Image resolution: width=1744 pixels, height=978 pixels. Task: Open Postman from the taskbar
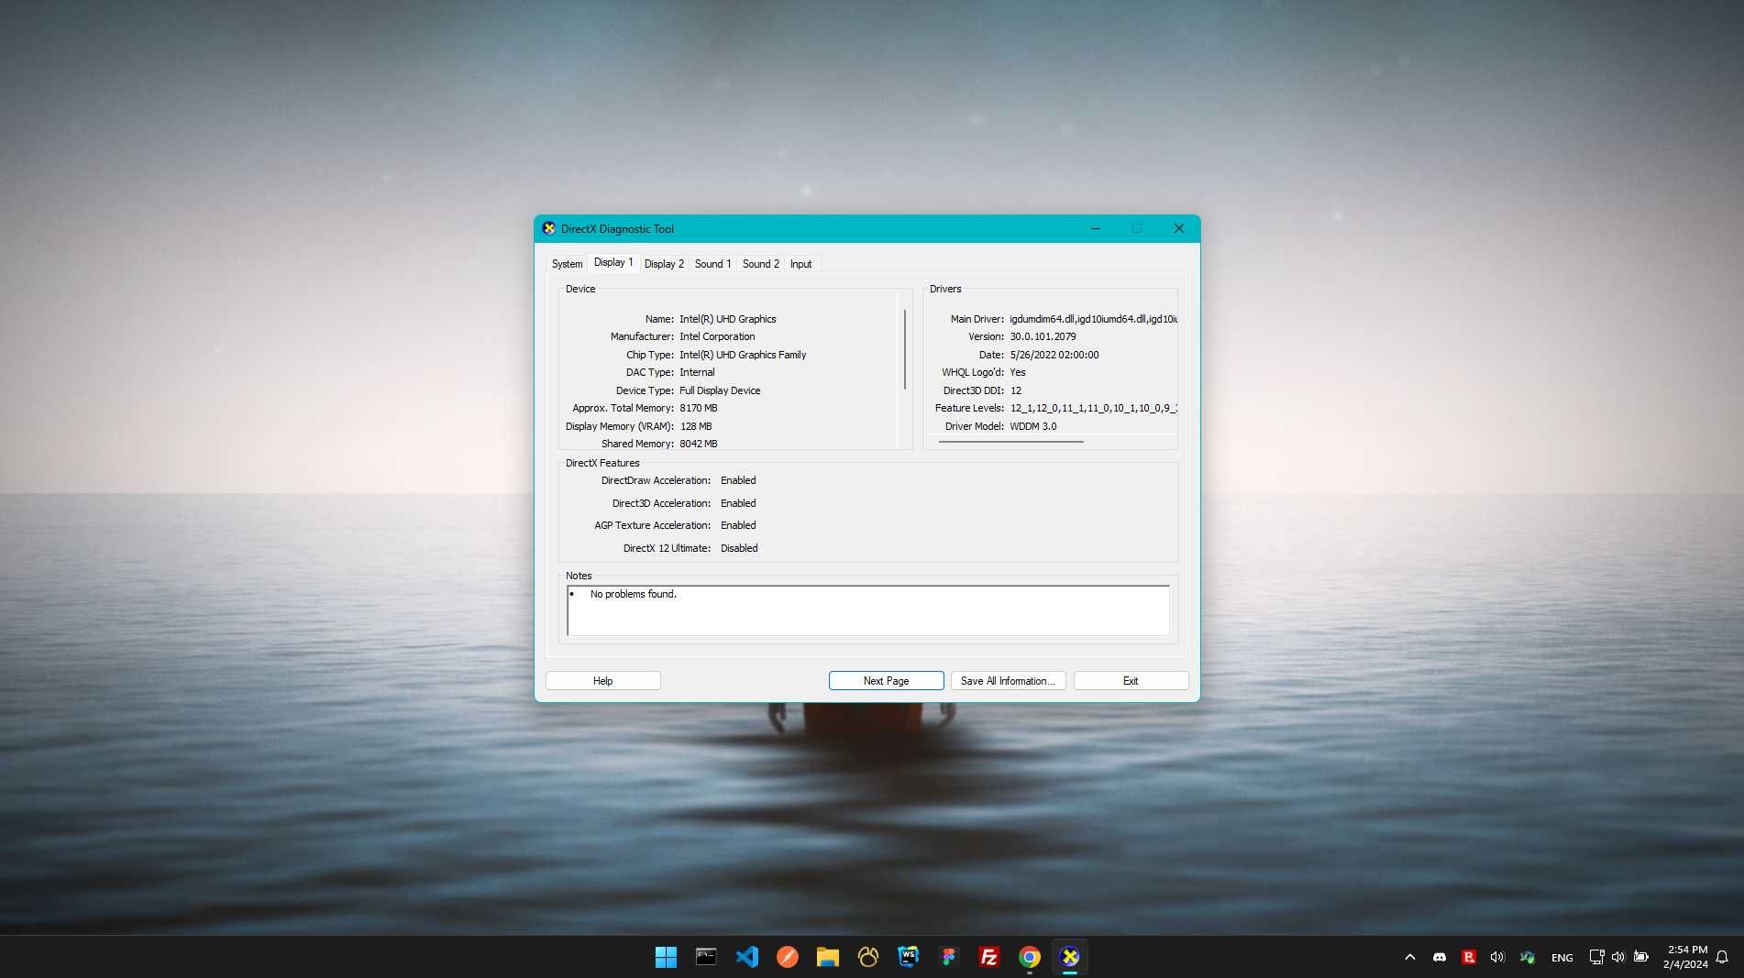[x=787, y=957]
